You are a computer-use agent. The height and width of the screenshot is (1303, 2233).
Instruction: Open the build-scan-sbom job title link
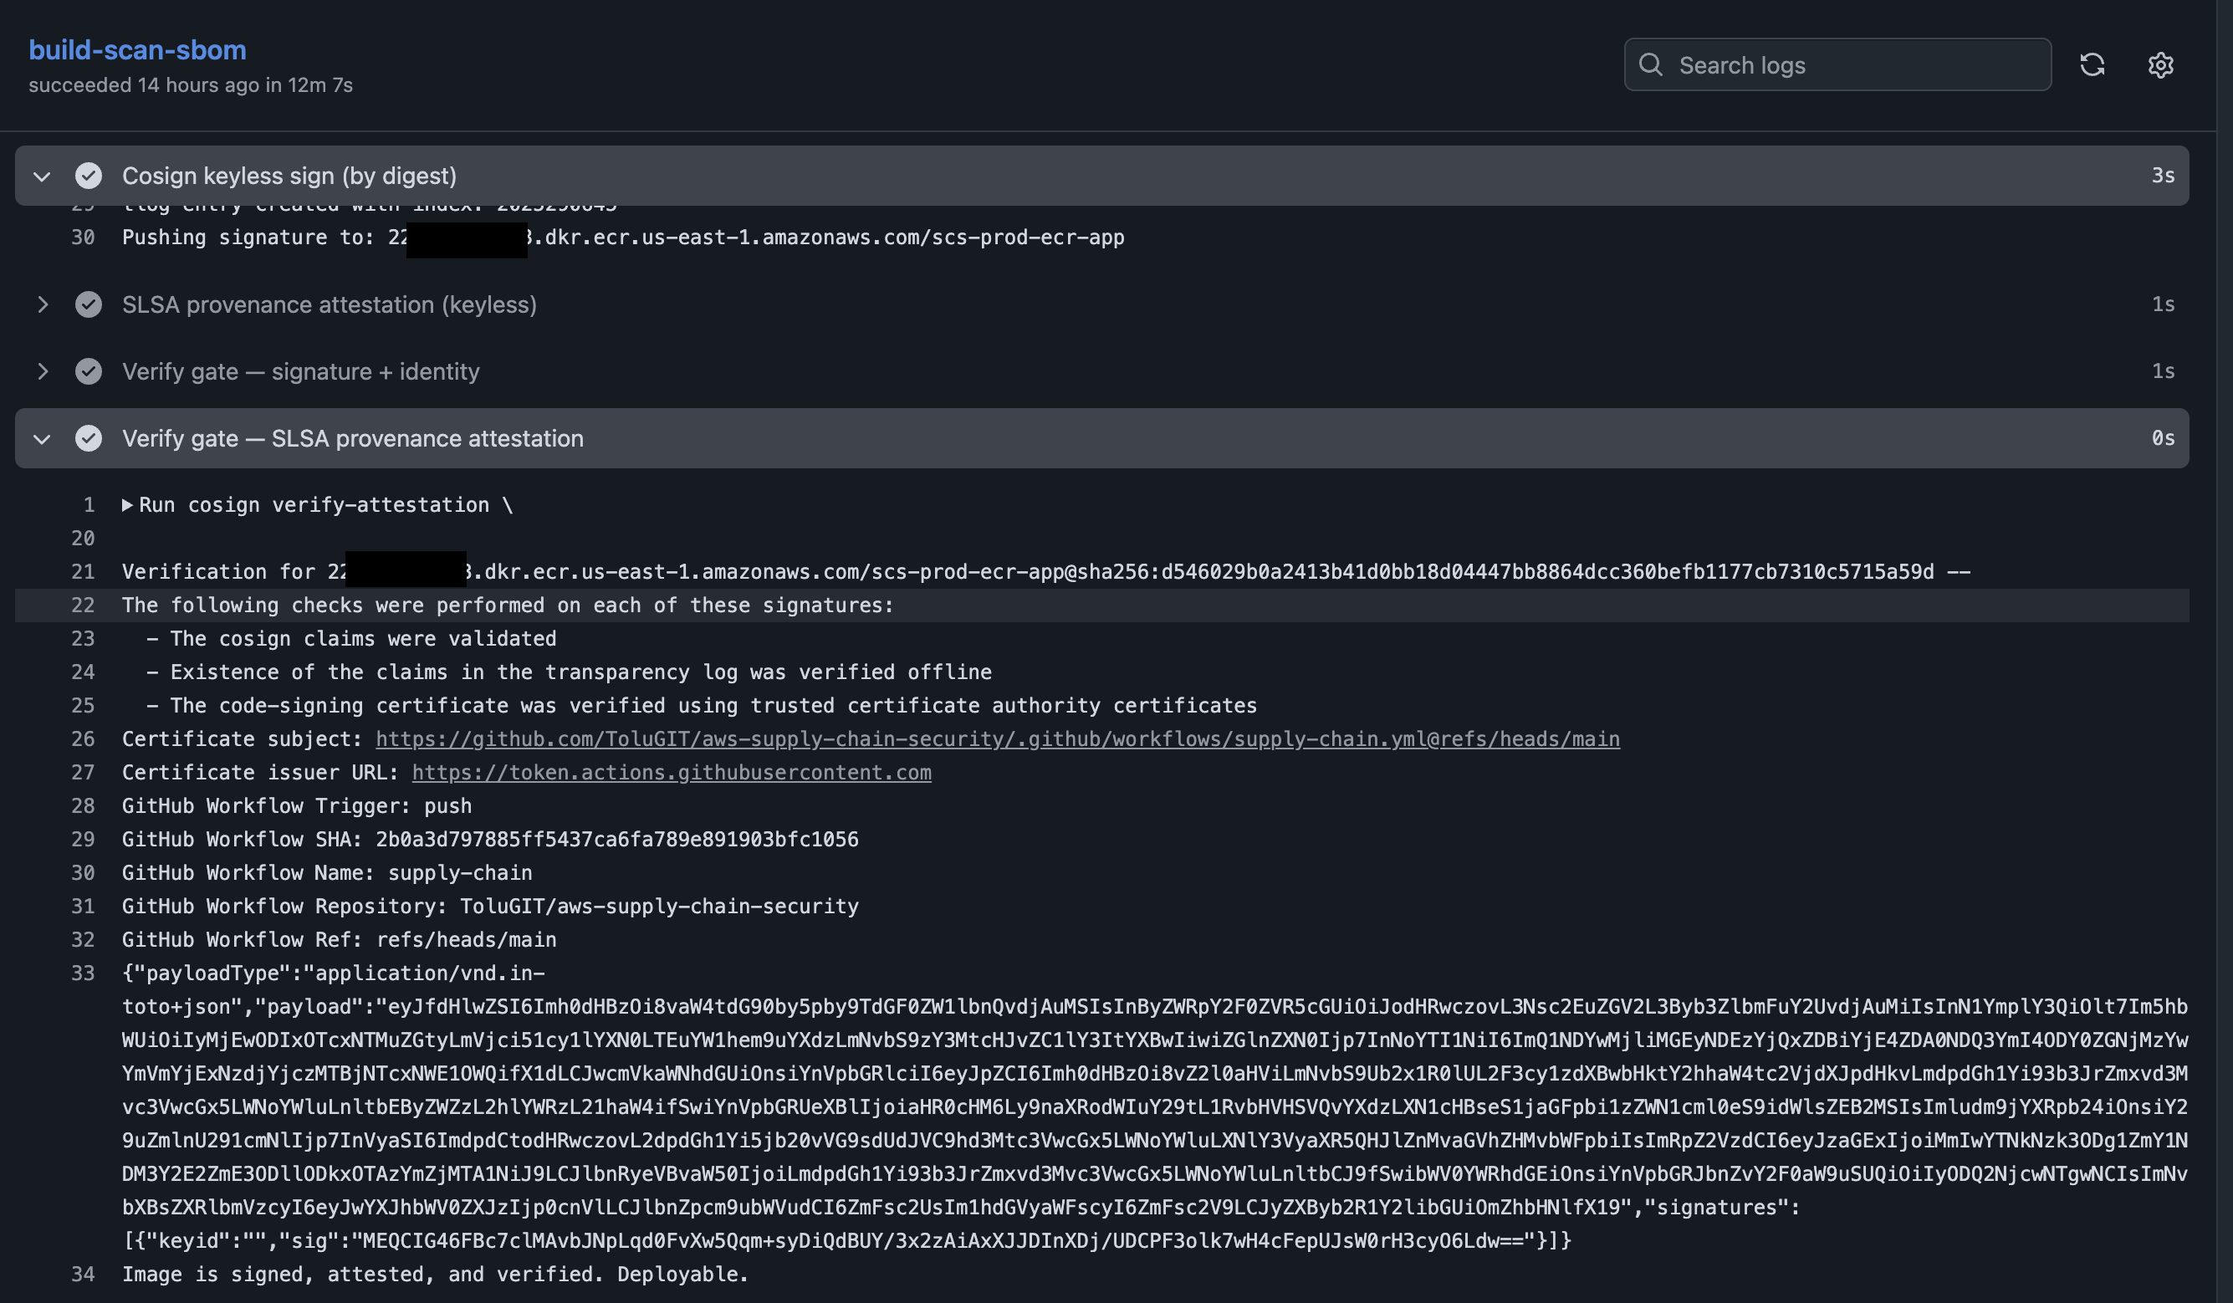[x=137, y=49]
